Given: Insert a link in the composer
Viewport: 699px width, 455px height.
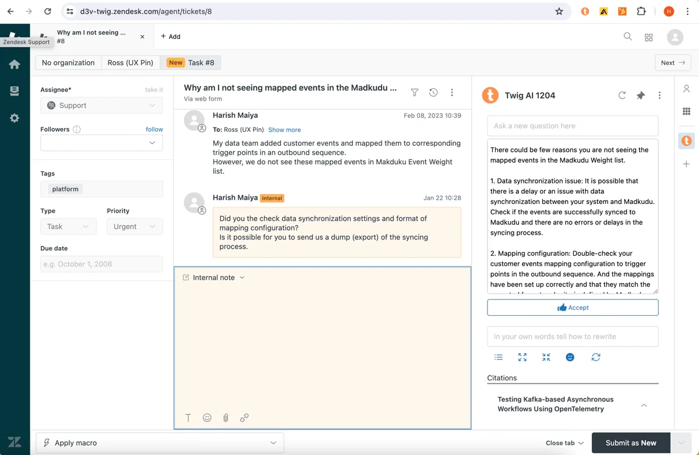Looking at the screenshot, I should point(244,418).
